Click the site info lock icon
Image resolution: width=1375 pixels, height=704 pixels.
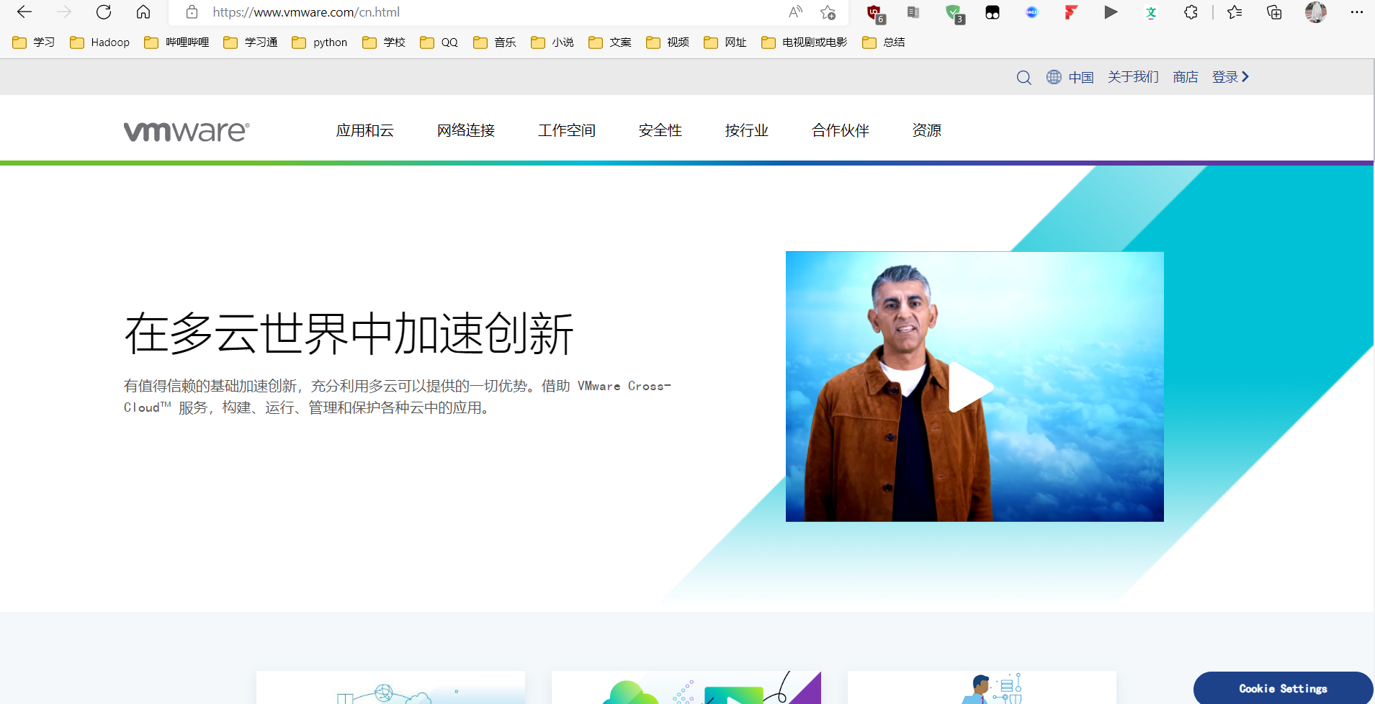[192, 12]
